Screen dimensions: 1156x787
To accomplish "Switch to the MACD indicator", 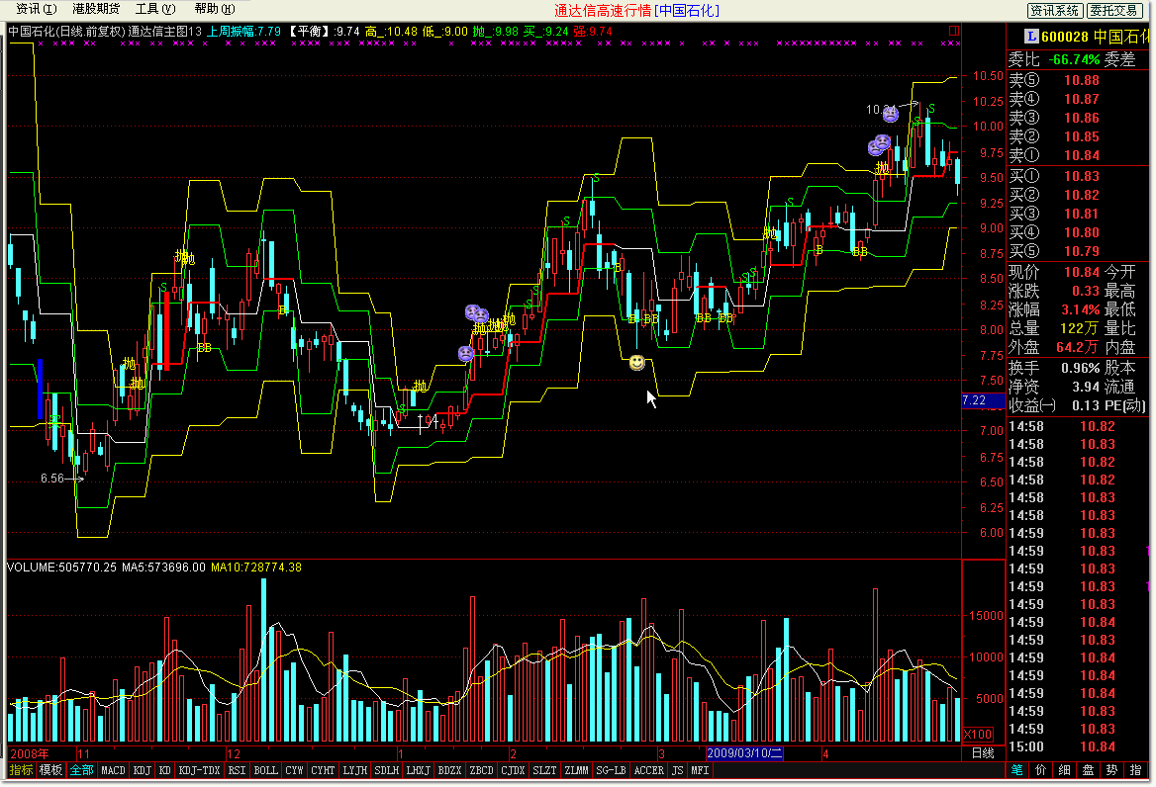I will 114,770.
